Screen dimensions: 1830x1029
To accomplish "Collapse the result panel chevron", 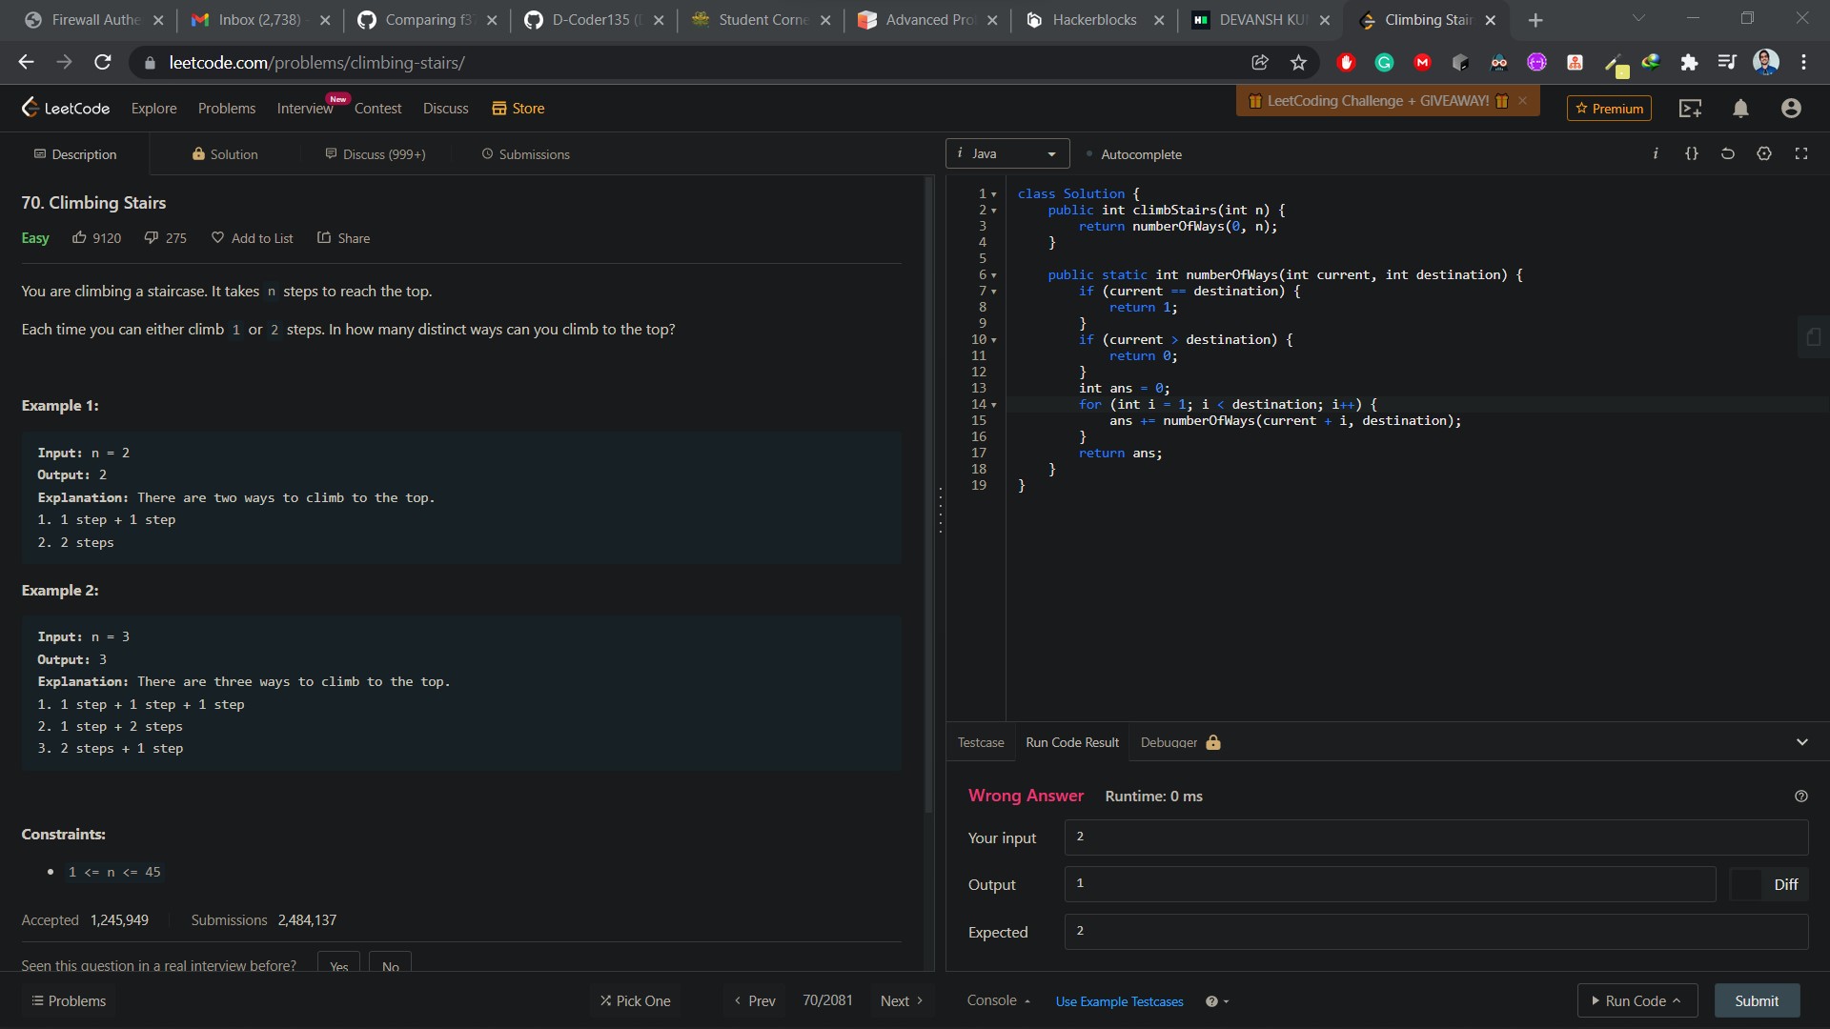I will 1801,742.
